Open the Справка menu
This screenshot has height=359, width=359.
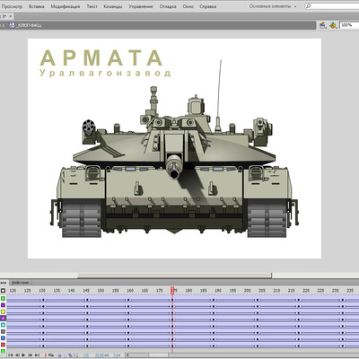pos(207,6)
